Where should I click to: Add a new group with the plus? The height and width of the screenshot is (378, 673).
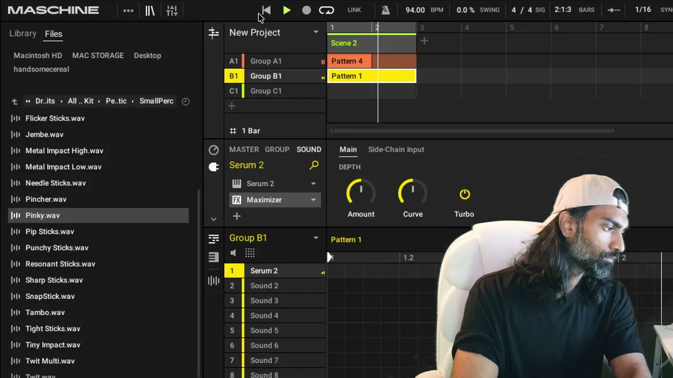tap(231, 106)
